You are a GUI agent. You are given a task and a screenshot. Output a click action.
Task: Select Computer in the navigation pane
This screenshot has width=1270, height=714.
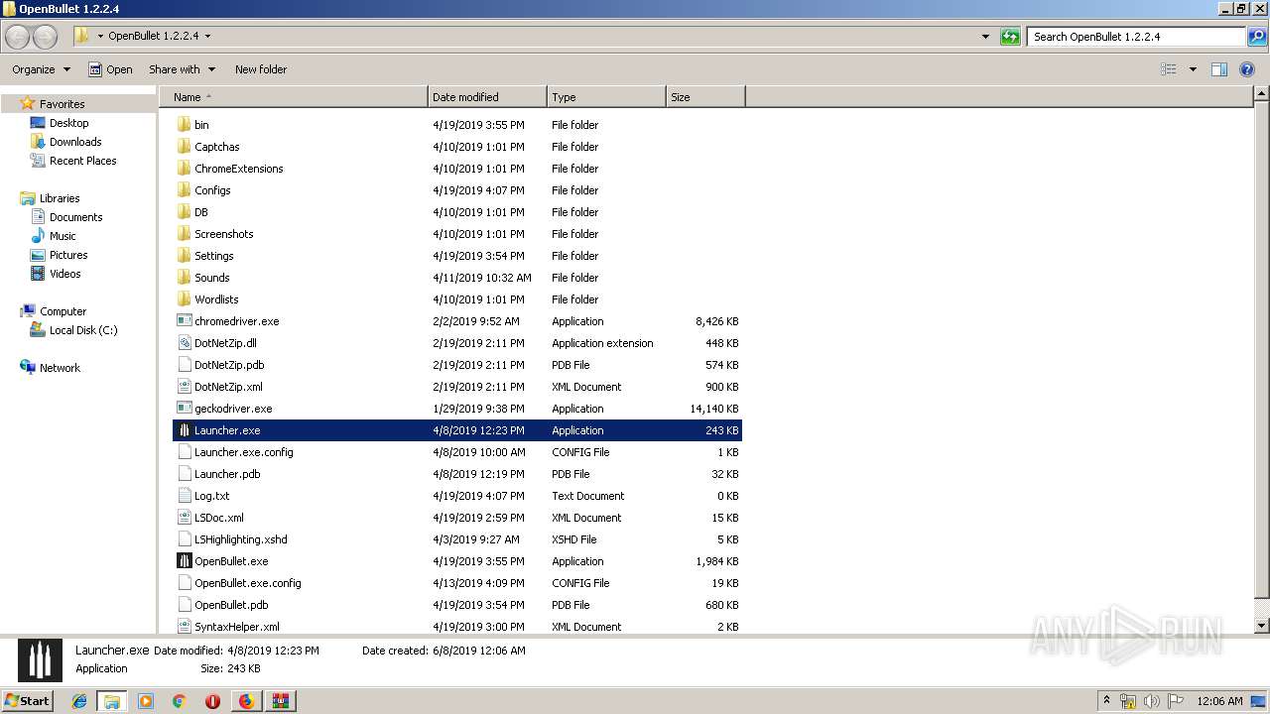click(63, 311)
